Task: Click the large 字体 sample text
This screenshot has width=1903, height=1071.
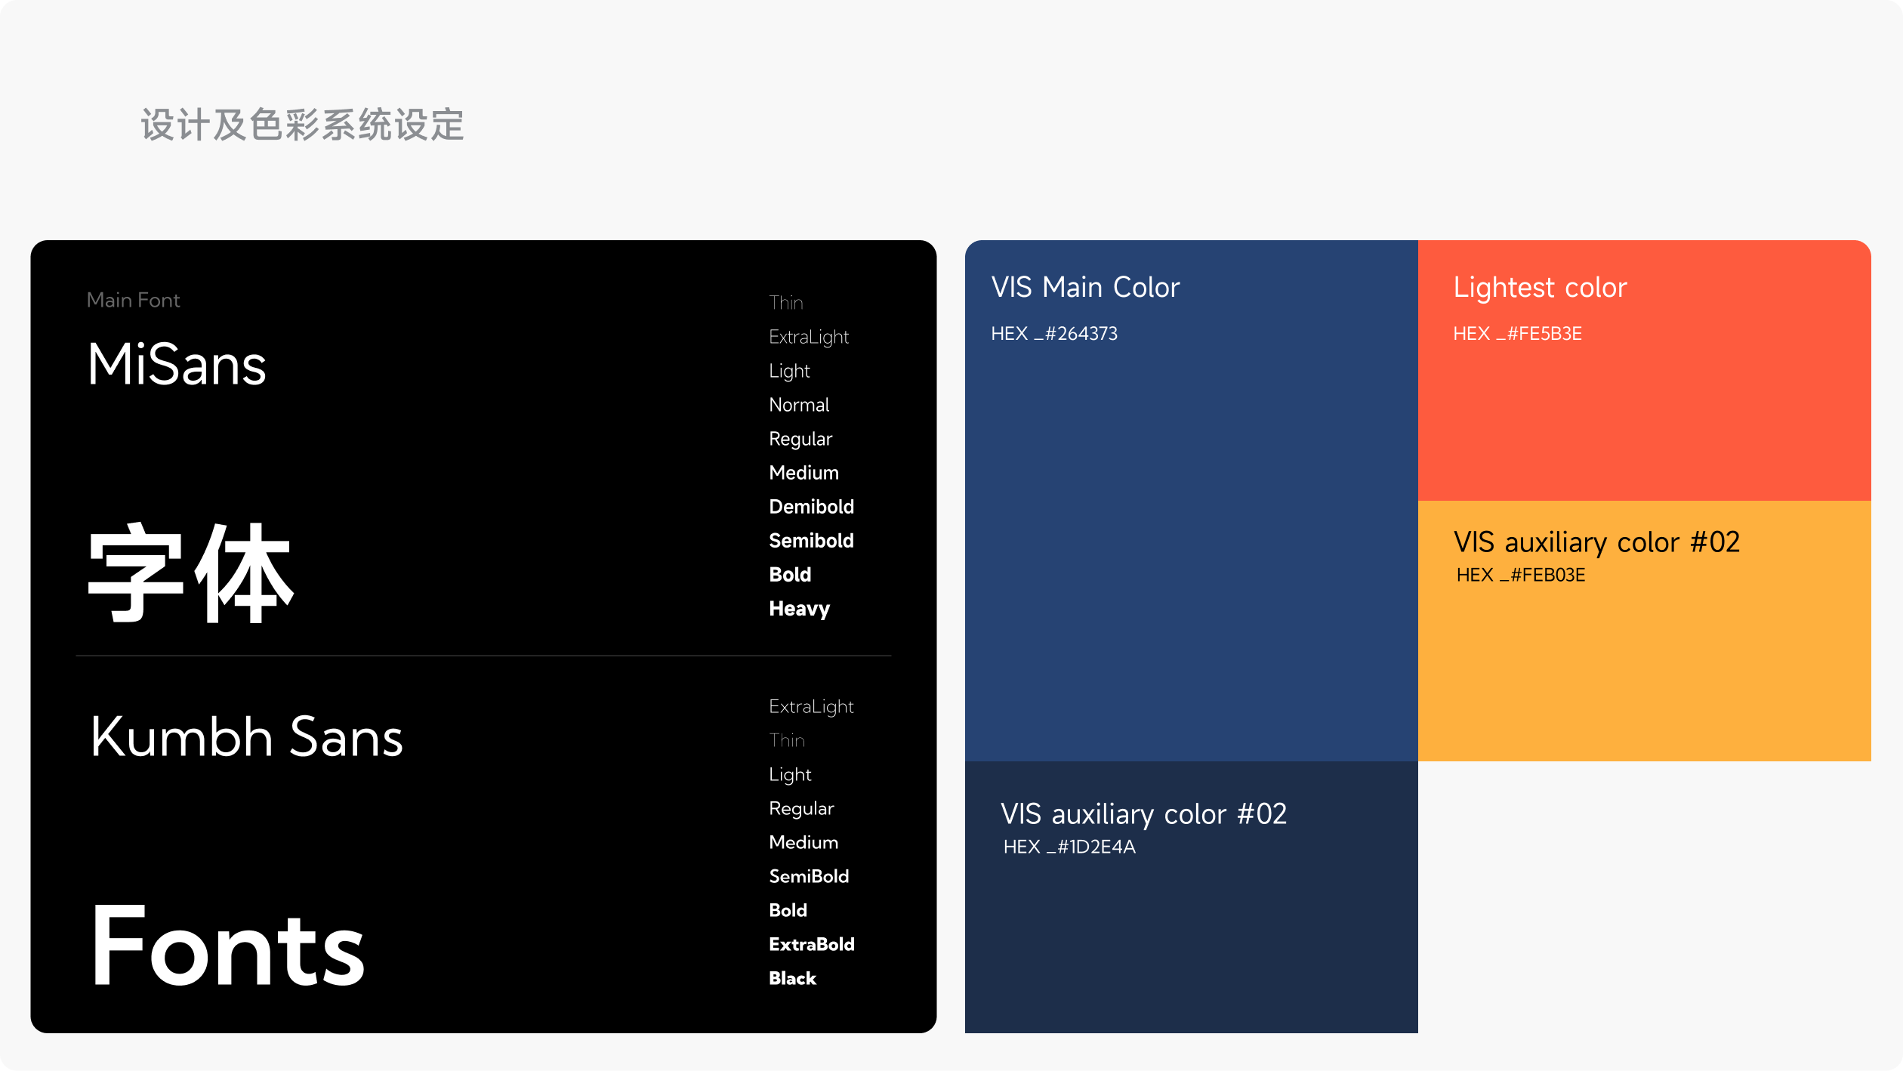Action: pyautogui.click(x=190, y=574)
